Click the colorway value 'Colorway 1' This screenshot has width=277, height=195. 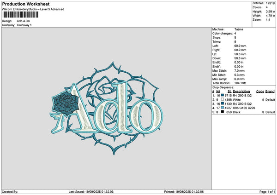click(24, 25)
